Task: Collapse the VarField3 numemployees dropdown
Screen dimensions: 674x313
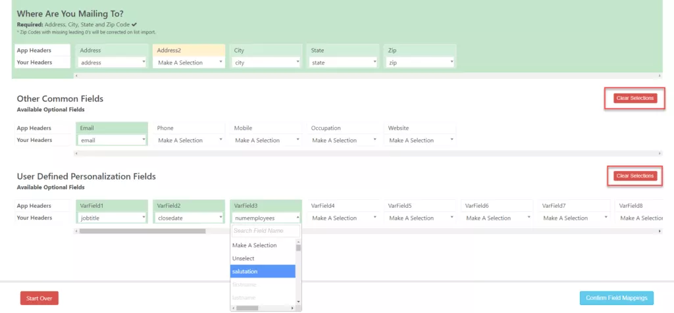Action: coord(266,218)
